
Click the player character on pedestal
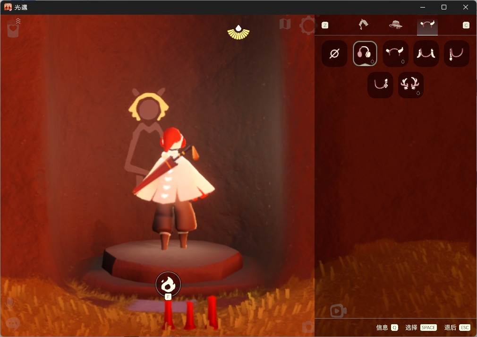click(173, 189)
